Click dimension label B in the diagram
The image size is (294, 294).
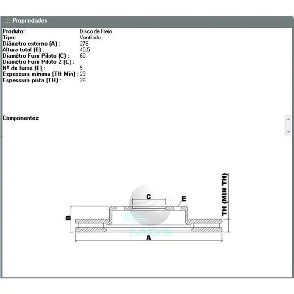coord(68,218)
